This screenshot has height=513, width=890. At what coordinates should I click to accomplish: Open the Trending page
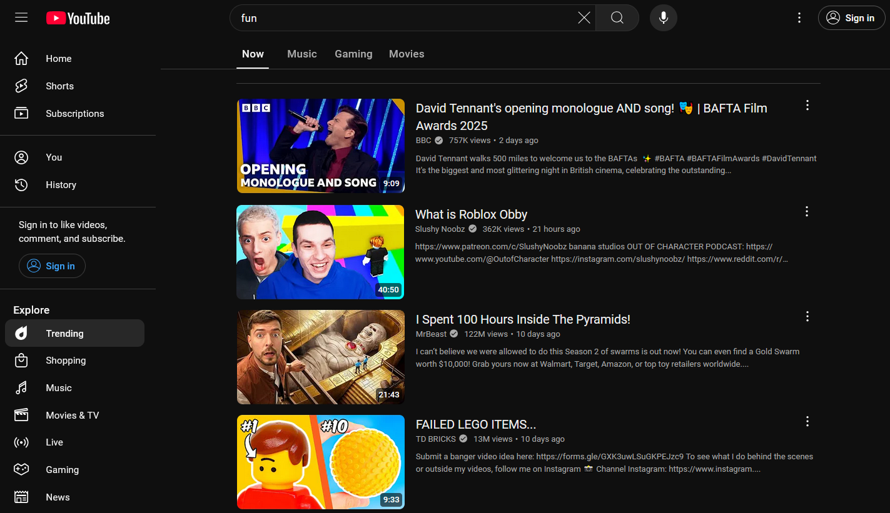point(65,333)
